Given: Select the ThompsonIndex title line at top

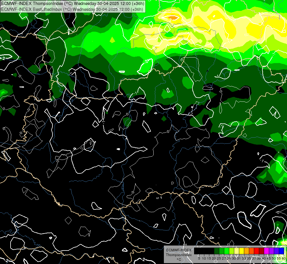Looking at the screenshot, I should tap(73, 4).
